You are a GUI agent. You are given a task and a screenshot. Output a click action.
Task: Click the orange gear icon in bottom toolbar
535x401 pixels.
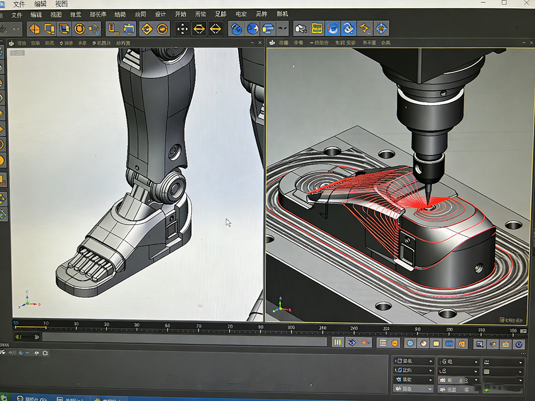pyautogui.click(x=461, y=344)
